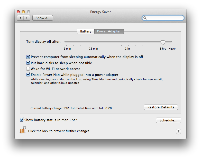Click the Current battery charge: 99% text

(x=50, y=108)
